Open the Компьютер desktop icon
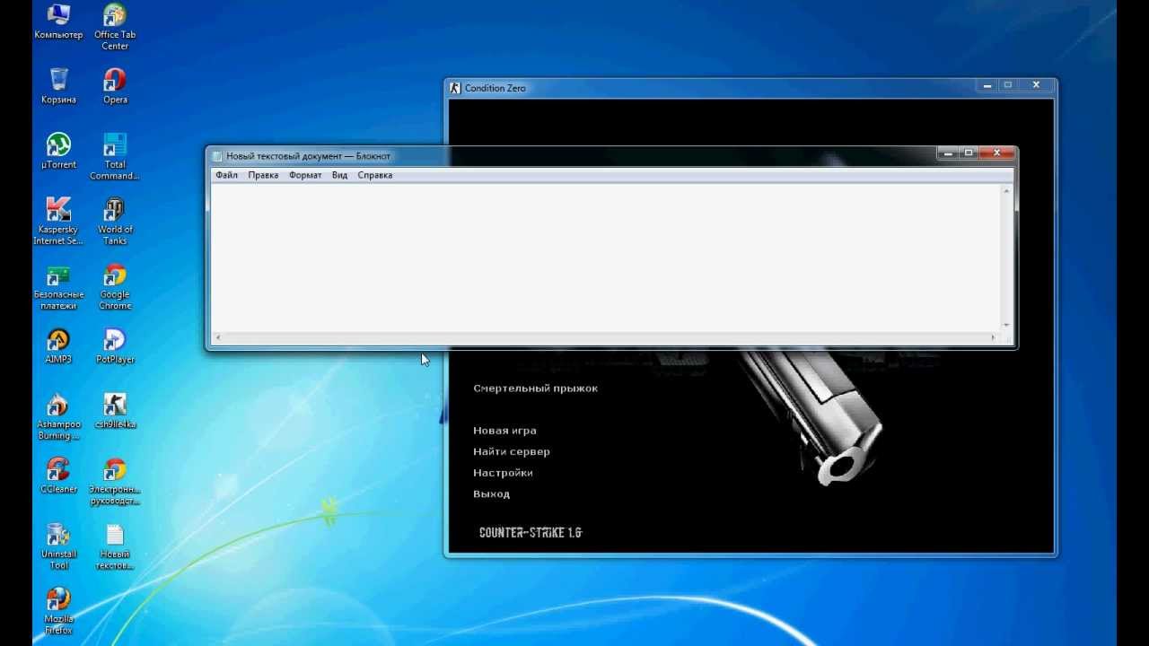 [x=58, y=22]
